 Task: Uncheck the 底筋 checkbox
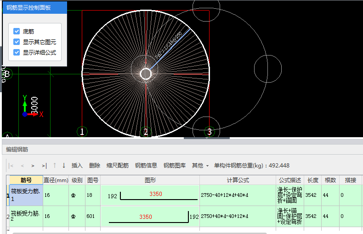[x=17, y=31]
